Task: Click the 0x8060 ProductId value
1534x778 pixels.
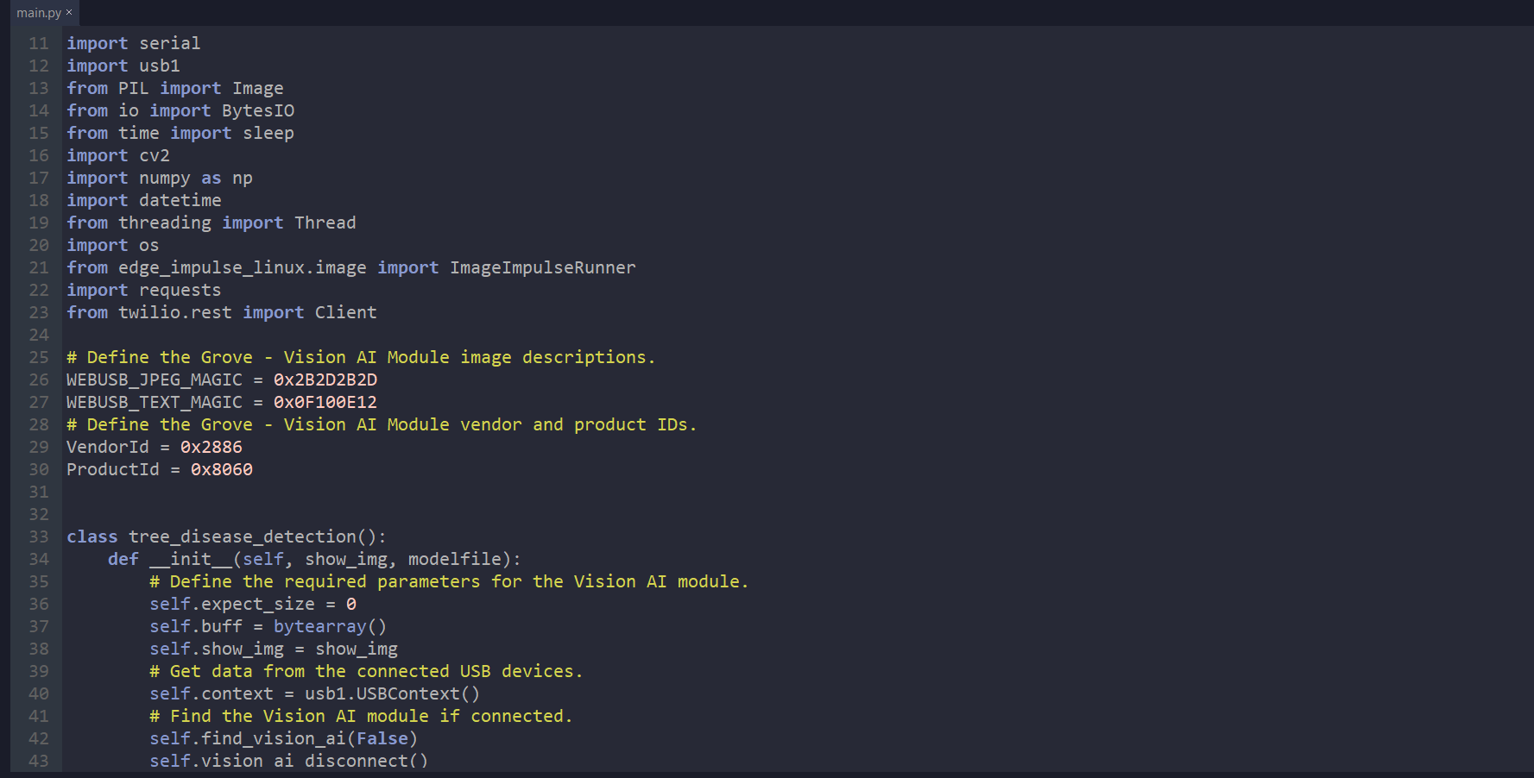Action: click(x=222, y=469)
